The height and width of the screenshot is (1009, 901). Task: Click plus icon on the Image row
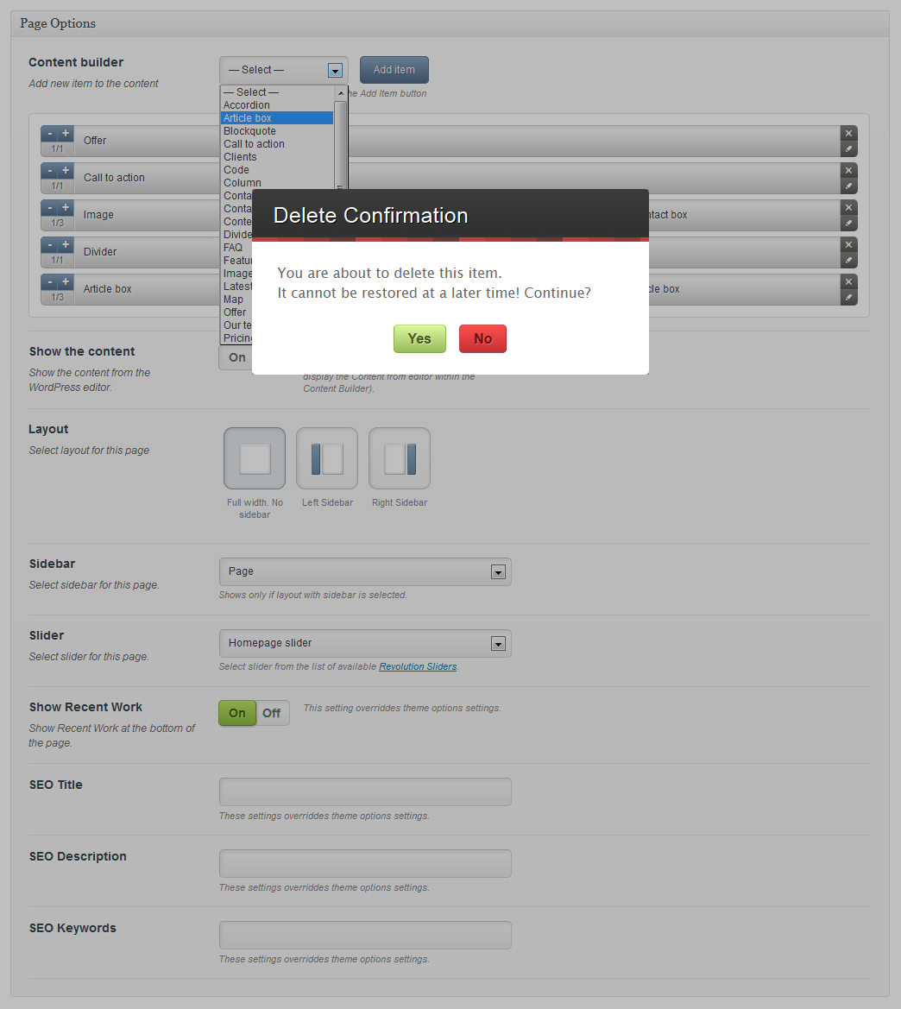pos(66,207)
